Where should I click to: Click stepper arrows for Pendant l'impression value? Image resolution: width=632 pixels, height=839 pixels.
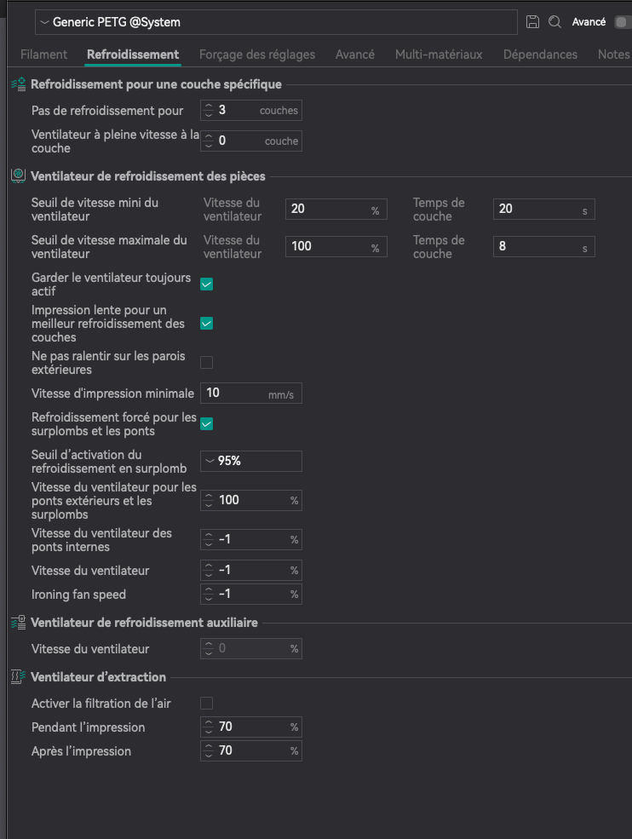click(210, 727)
